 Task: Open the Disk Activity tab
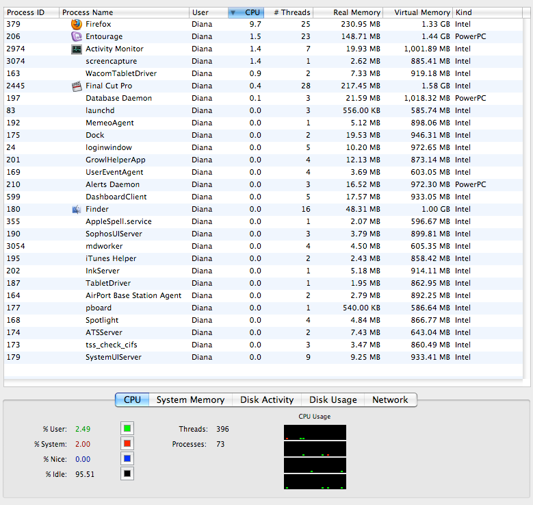267,399
